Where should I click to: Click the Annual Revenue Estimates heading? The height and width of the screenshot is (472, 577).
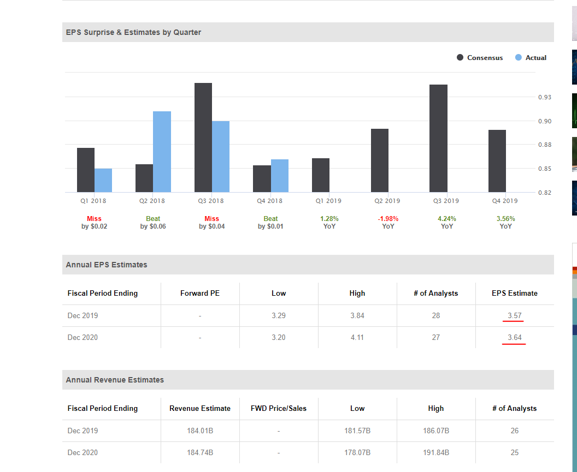115,380
